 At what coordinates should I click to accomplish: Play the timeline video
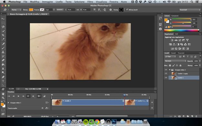click(x=18, y=96)
